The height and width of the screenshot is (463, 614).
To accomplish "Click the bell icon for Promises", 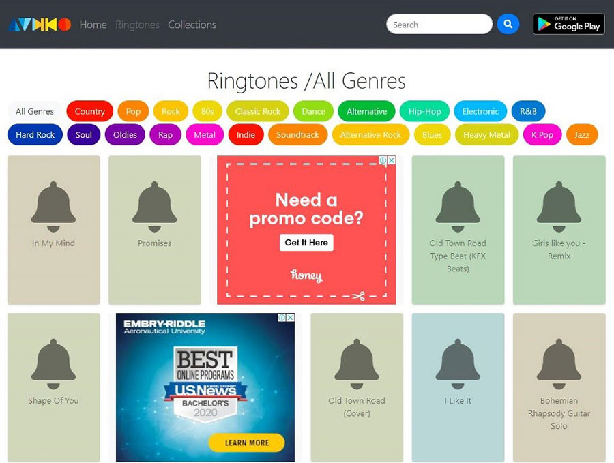I will coord(155,207).
